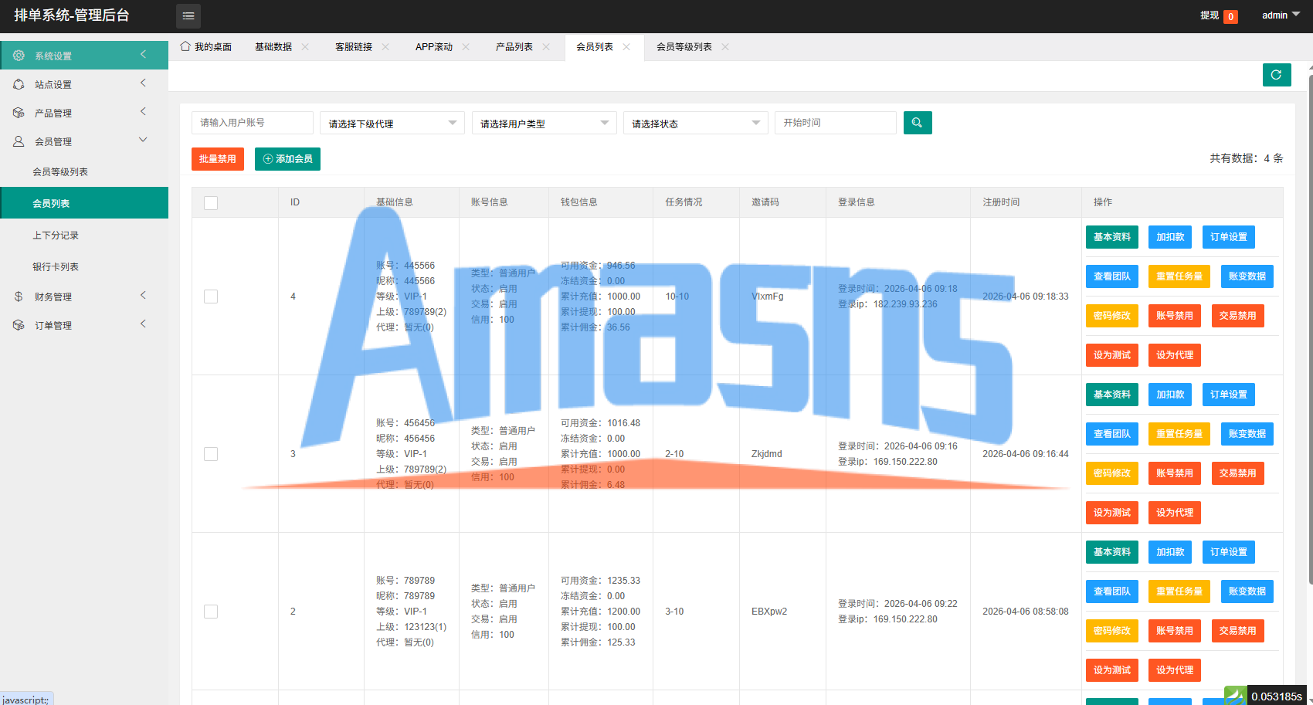Click the search magnifier button
Screen dimensions: 1313x705
pyautogui.click(x=918, y=123)
